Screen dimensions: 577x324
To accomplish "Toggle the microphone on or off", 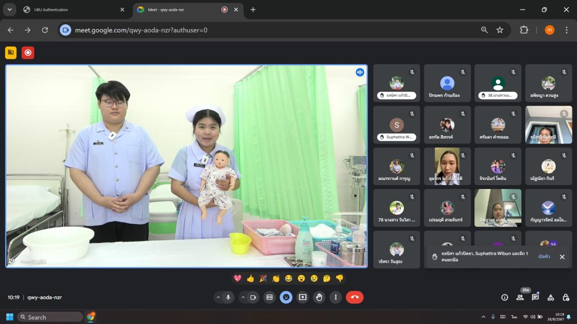I will 229,298.
